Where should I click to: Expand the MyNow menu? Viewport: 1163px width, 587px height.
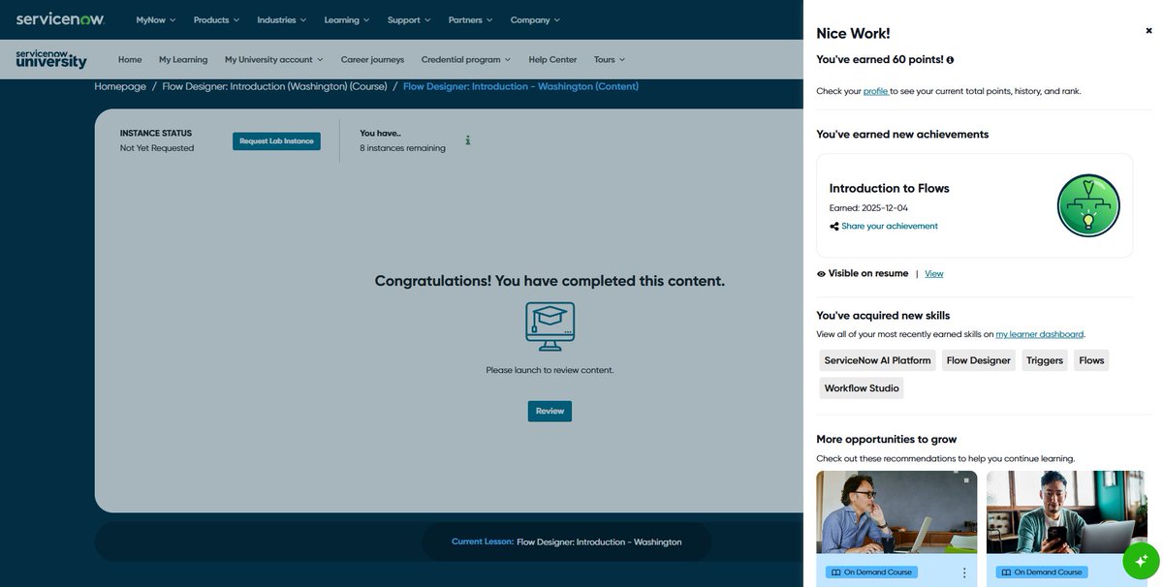pyautogui.click(x=156, y=19)
